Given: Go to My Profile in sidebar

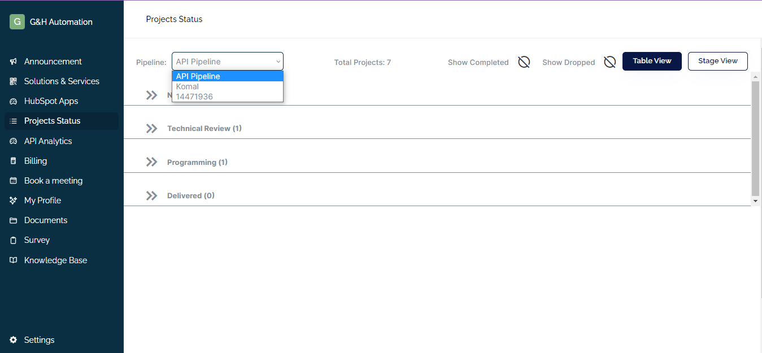Looking at the screenshot, I should click(x=42, y=201).
